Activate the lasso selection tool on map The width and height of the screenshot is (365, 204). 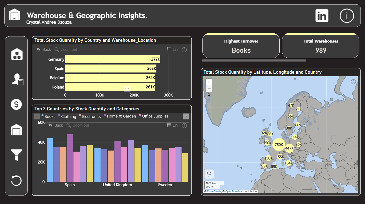(x=209, y=174)
